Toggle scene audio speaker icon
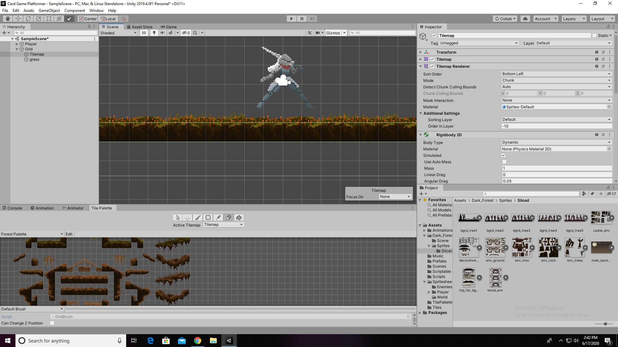618x347 pixels. coord(163,33)
